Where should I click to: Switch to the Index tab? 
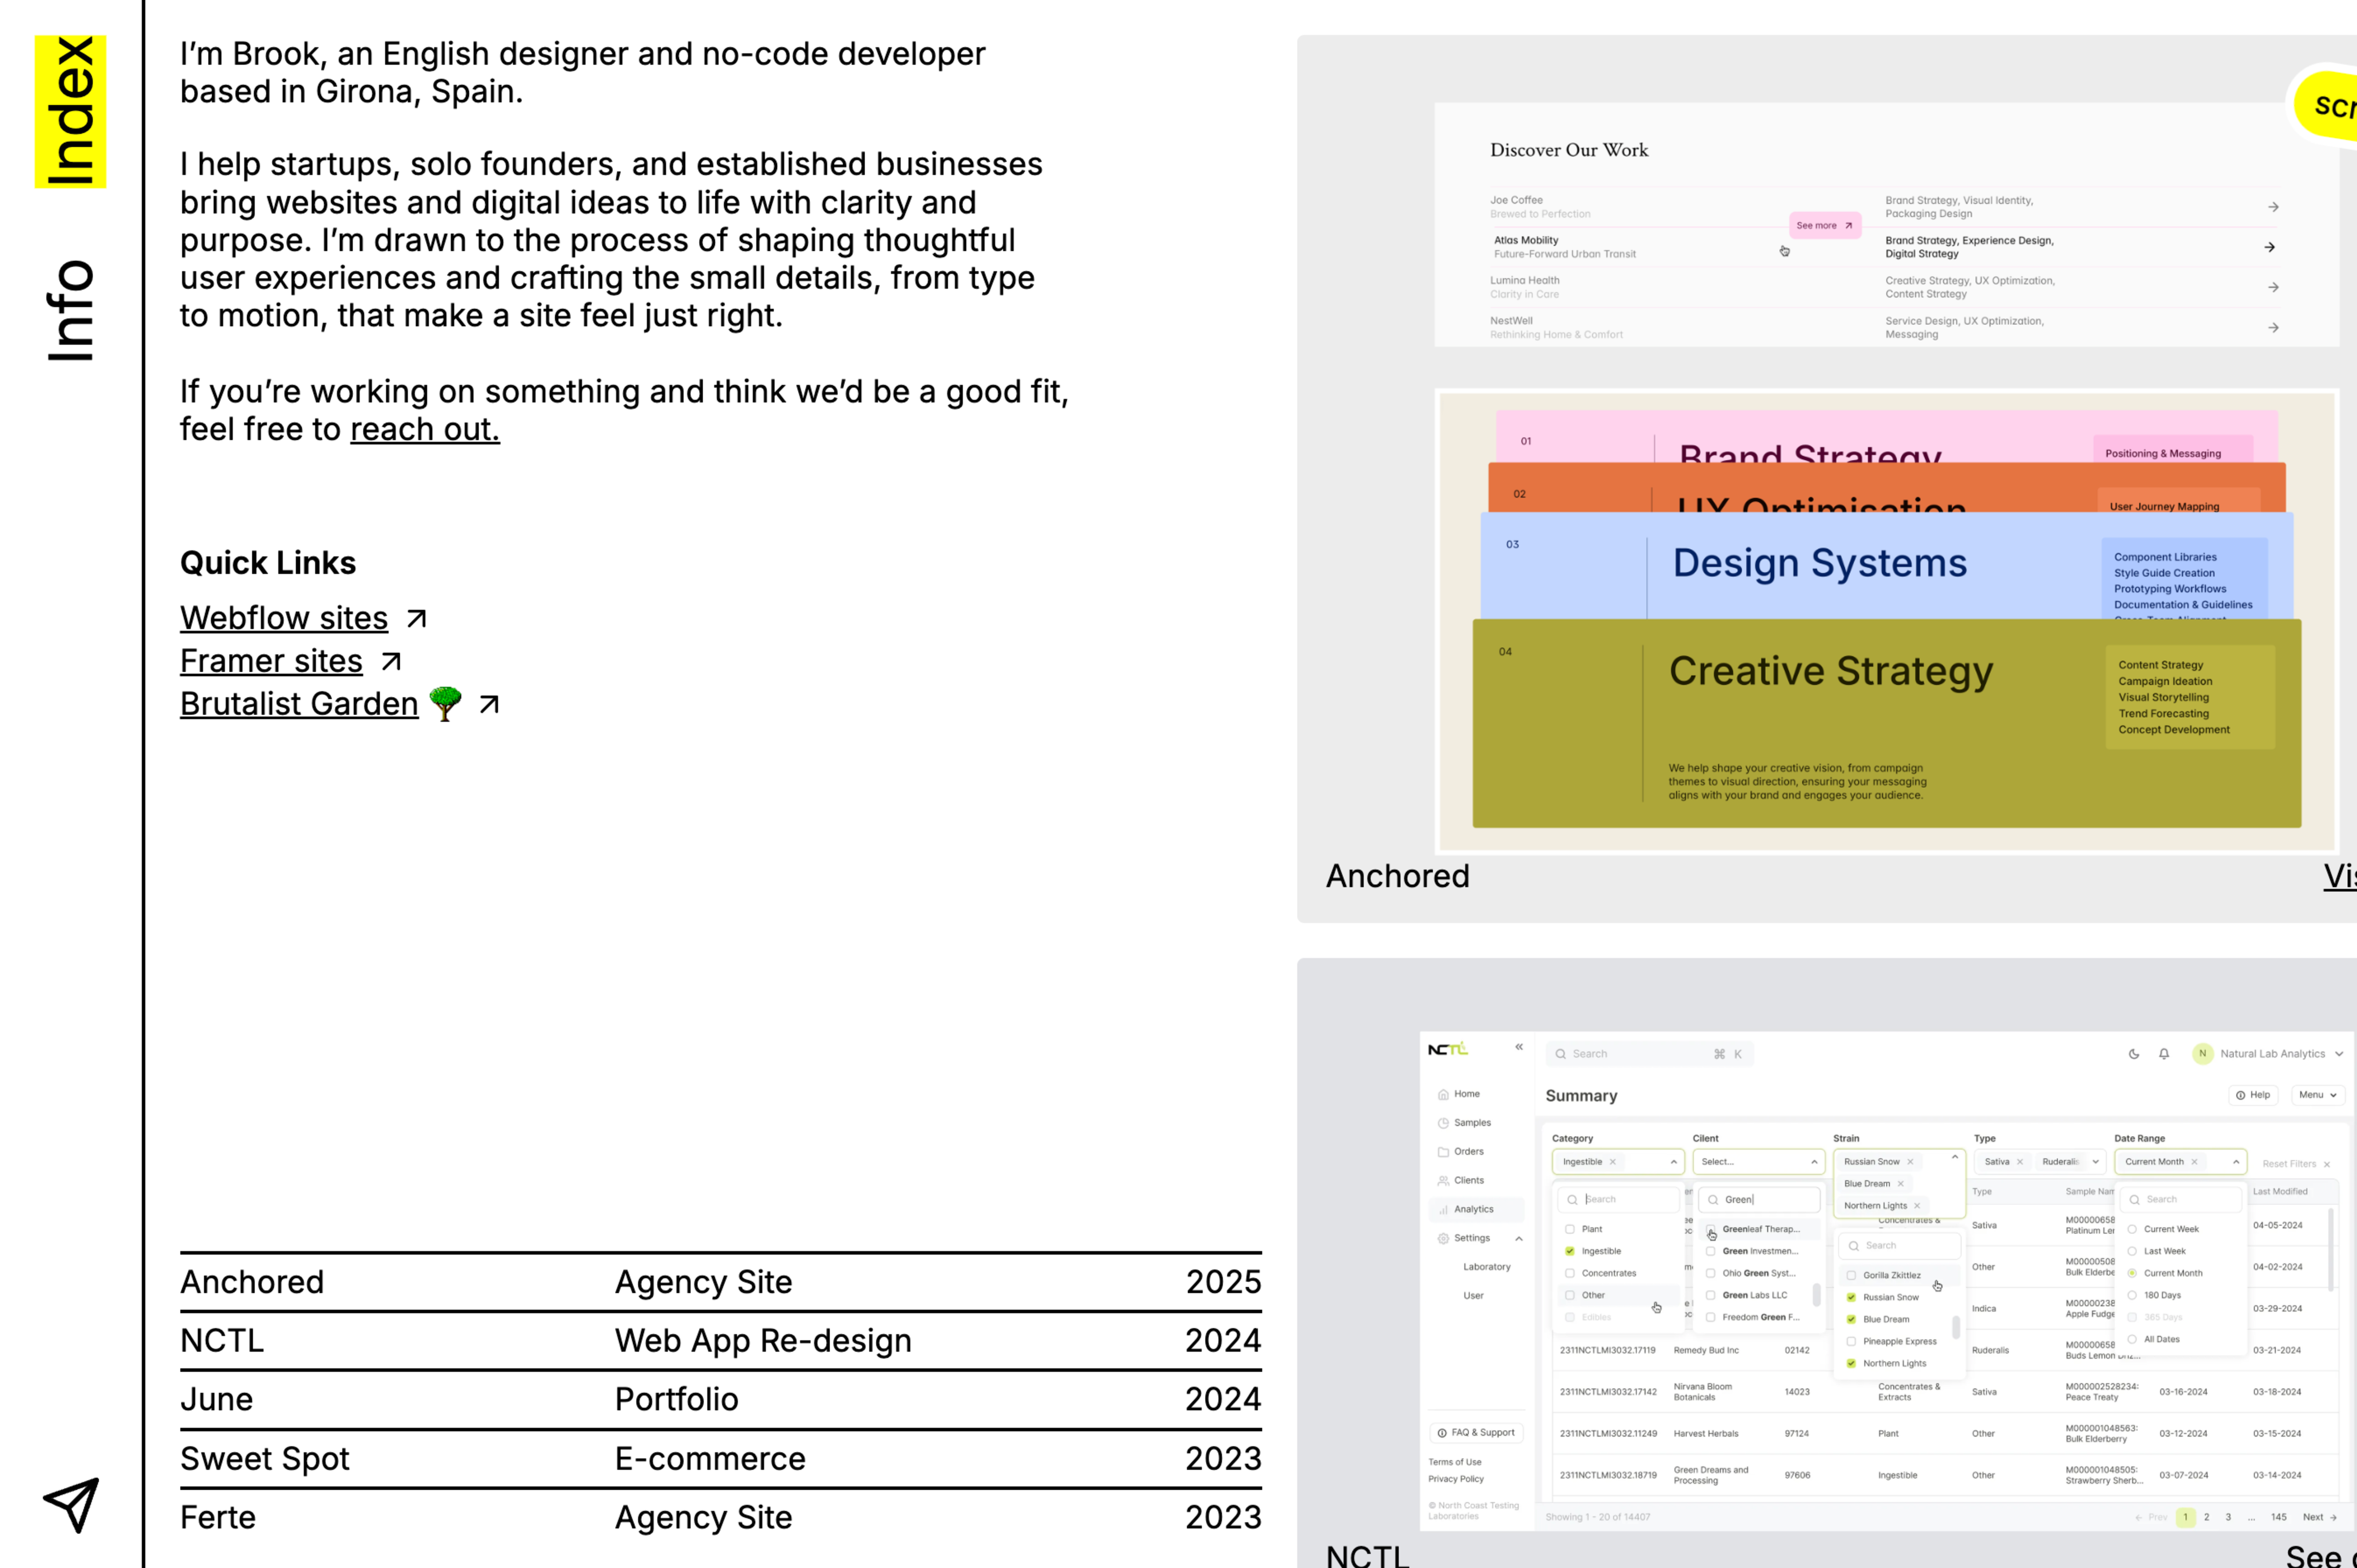[70, 111]
